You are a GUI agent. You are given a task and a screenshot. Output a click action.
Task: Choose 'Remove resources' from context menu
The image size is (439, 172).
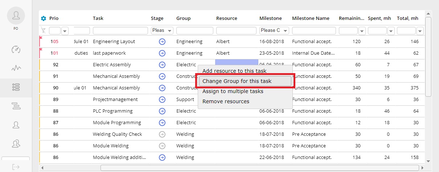pos(226,101)
